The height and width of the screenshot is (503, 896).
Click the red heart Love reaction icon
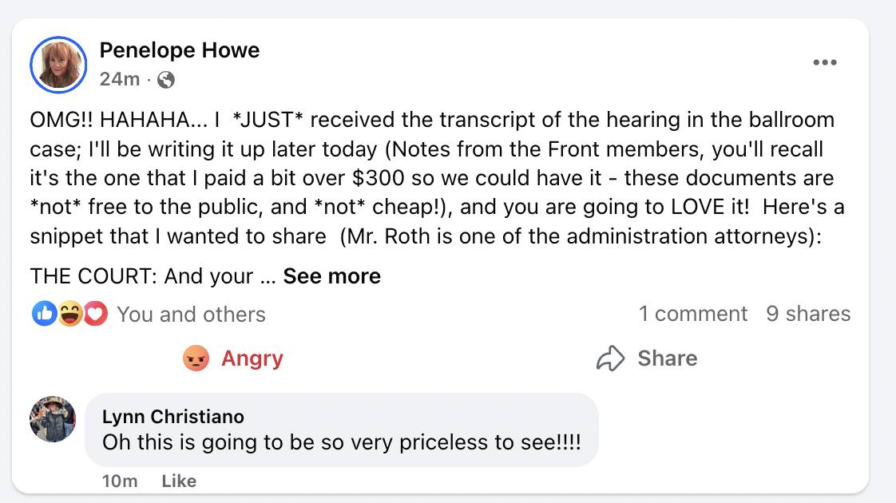tap(96, 315)
